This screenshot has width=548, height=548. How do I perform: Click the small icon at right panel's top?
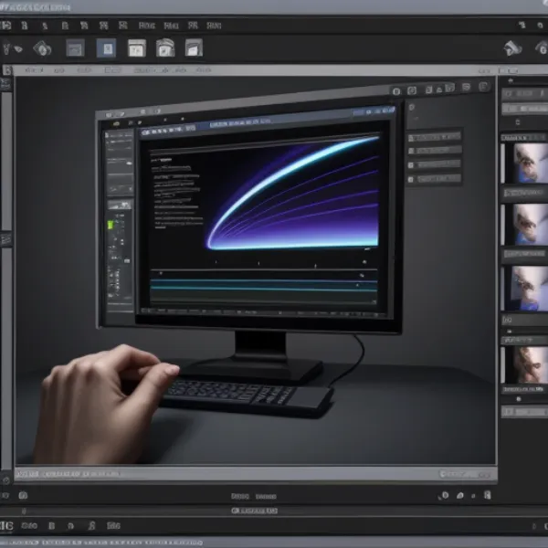(x=511, y=80)
